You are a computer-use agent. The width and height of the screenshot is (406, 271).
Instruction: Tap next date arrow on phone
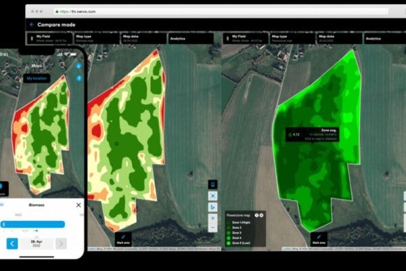tap(61, 243)
